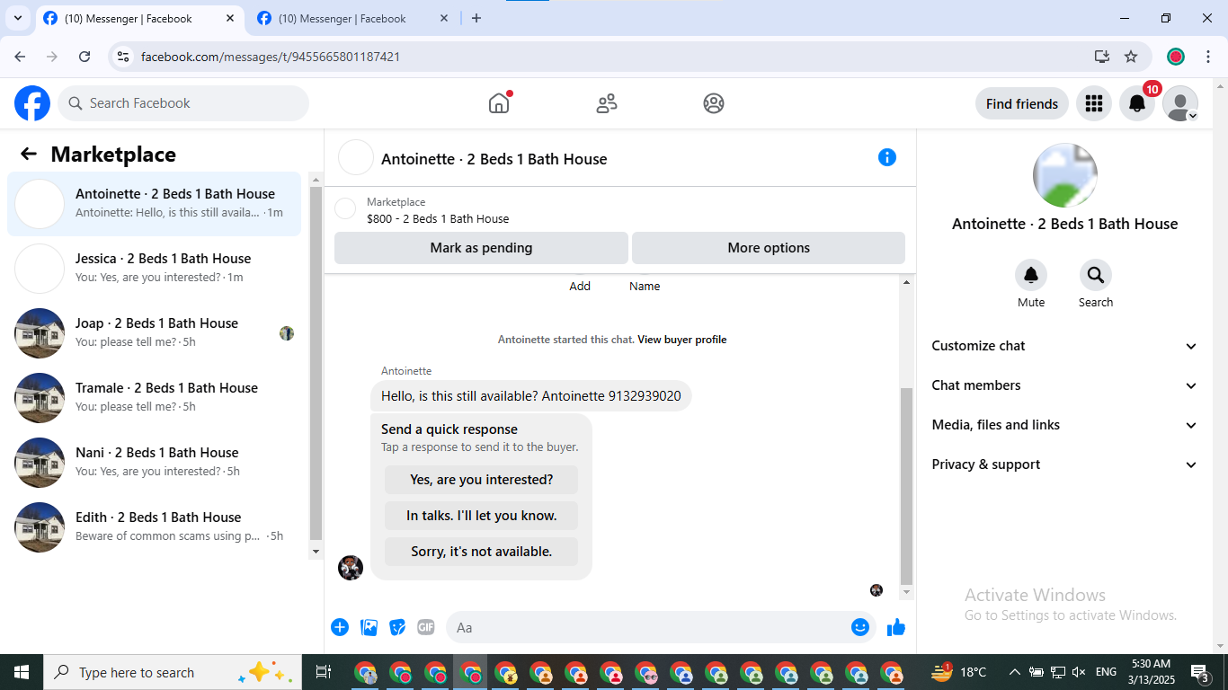
Task: Open Joap conversation in the list
Action: [x=154, y=333]
